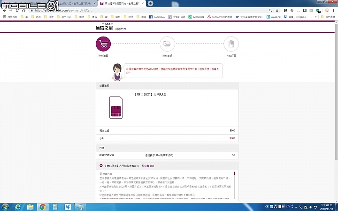
Task: Open the Windows Start menu
Action: pos(5,207)
